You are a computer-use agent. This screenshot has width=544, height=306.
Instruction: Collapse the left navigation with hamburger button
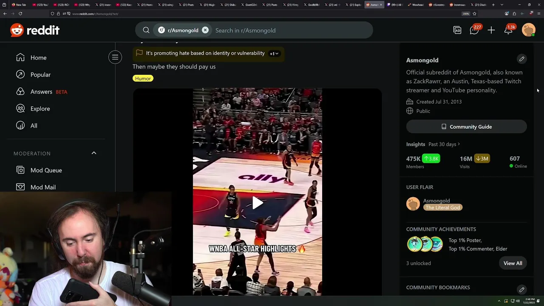point(115,57)
